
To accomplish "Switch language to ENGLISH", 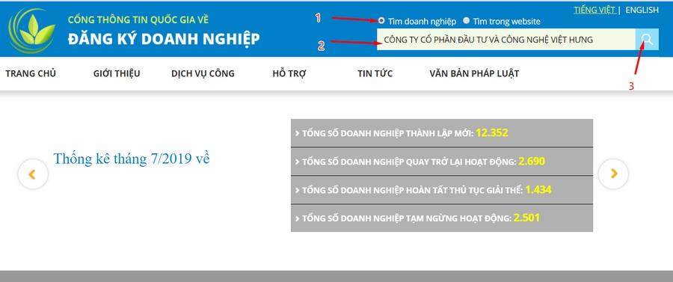I will [x=642, y=10].
